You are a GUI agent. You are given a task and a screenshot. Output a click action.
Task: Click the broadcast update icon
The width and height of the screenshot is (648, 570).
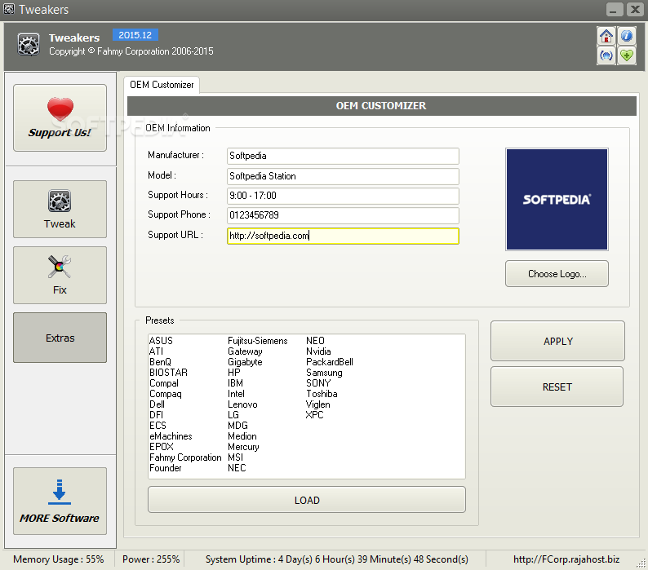coord(606,55)
